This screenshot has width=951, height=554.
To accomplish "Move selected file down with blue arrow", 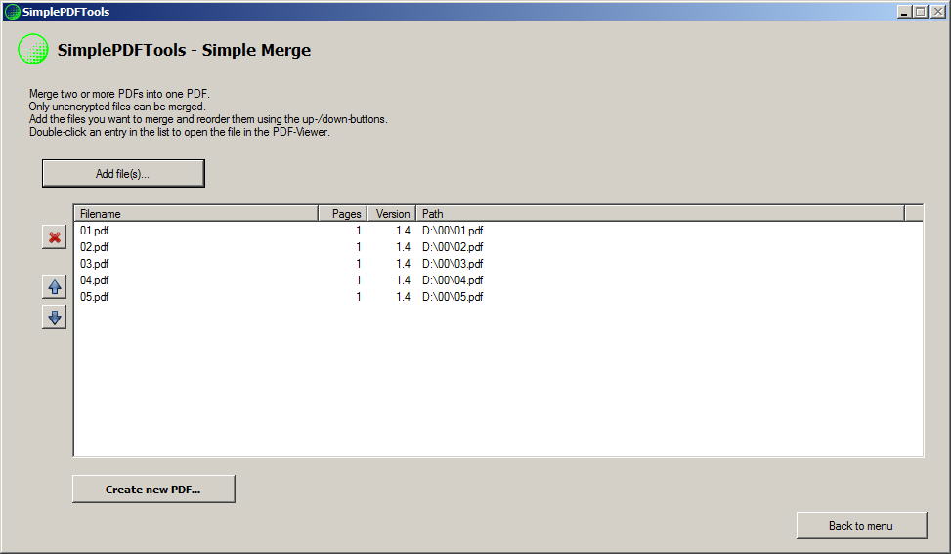I will (x=54, y=317).
